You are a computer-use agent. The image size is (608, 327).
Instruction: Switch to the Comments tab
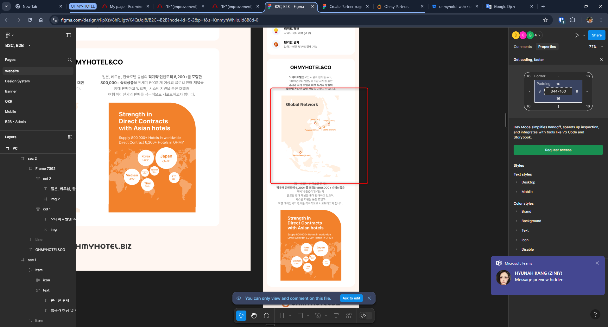click(x=522, y=47)
